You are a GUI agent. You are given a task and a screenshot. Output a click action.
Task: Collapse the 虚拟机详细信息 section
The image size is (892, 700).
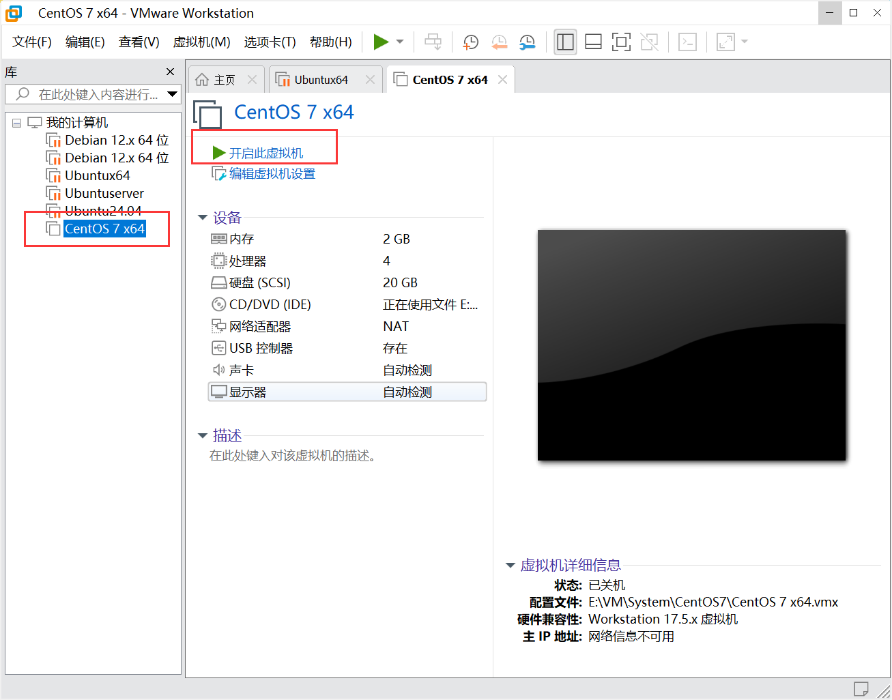click(x=510, y=565)
